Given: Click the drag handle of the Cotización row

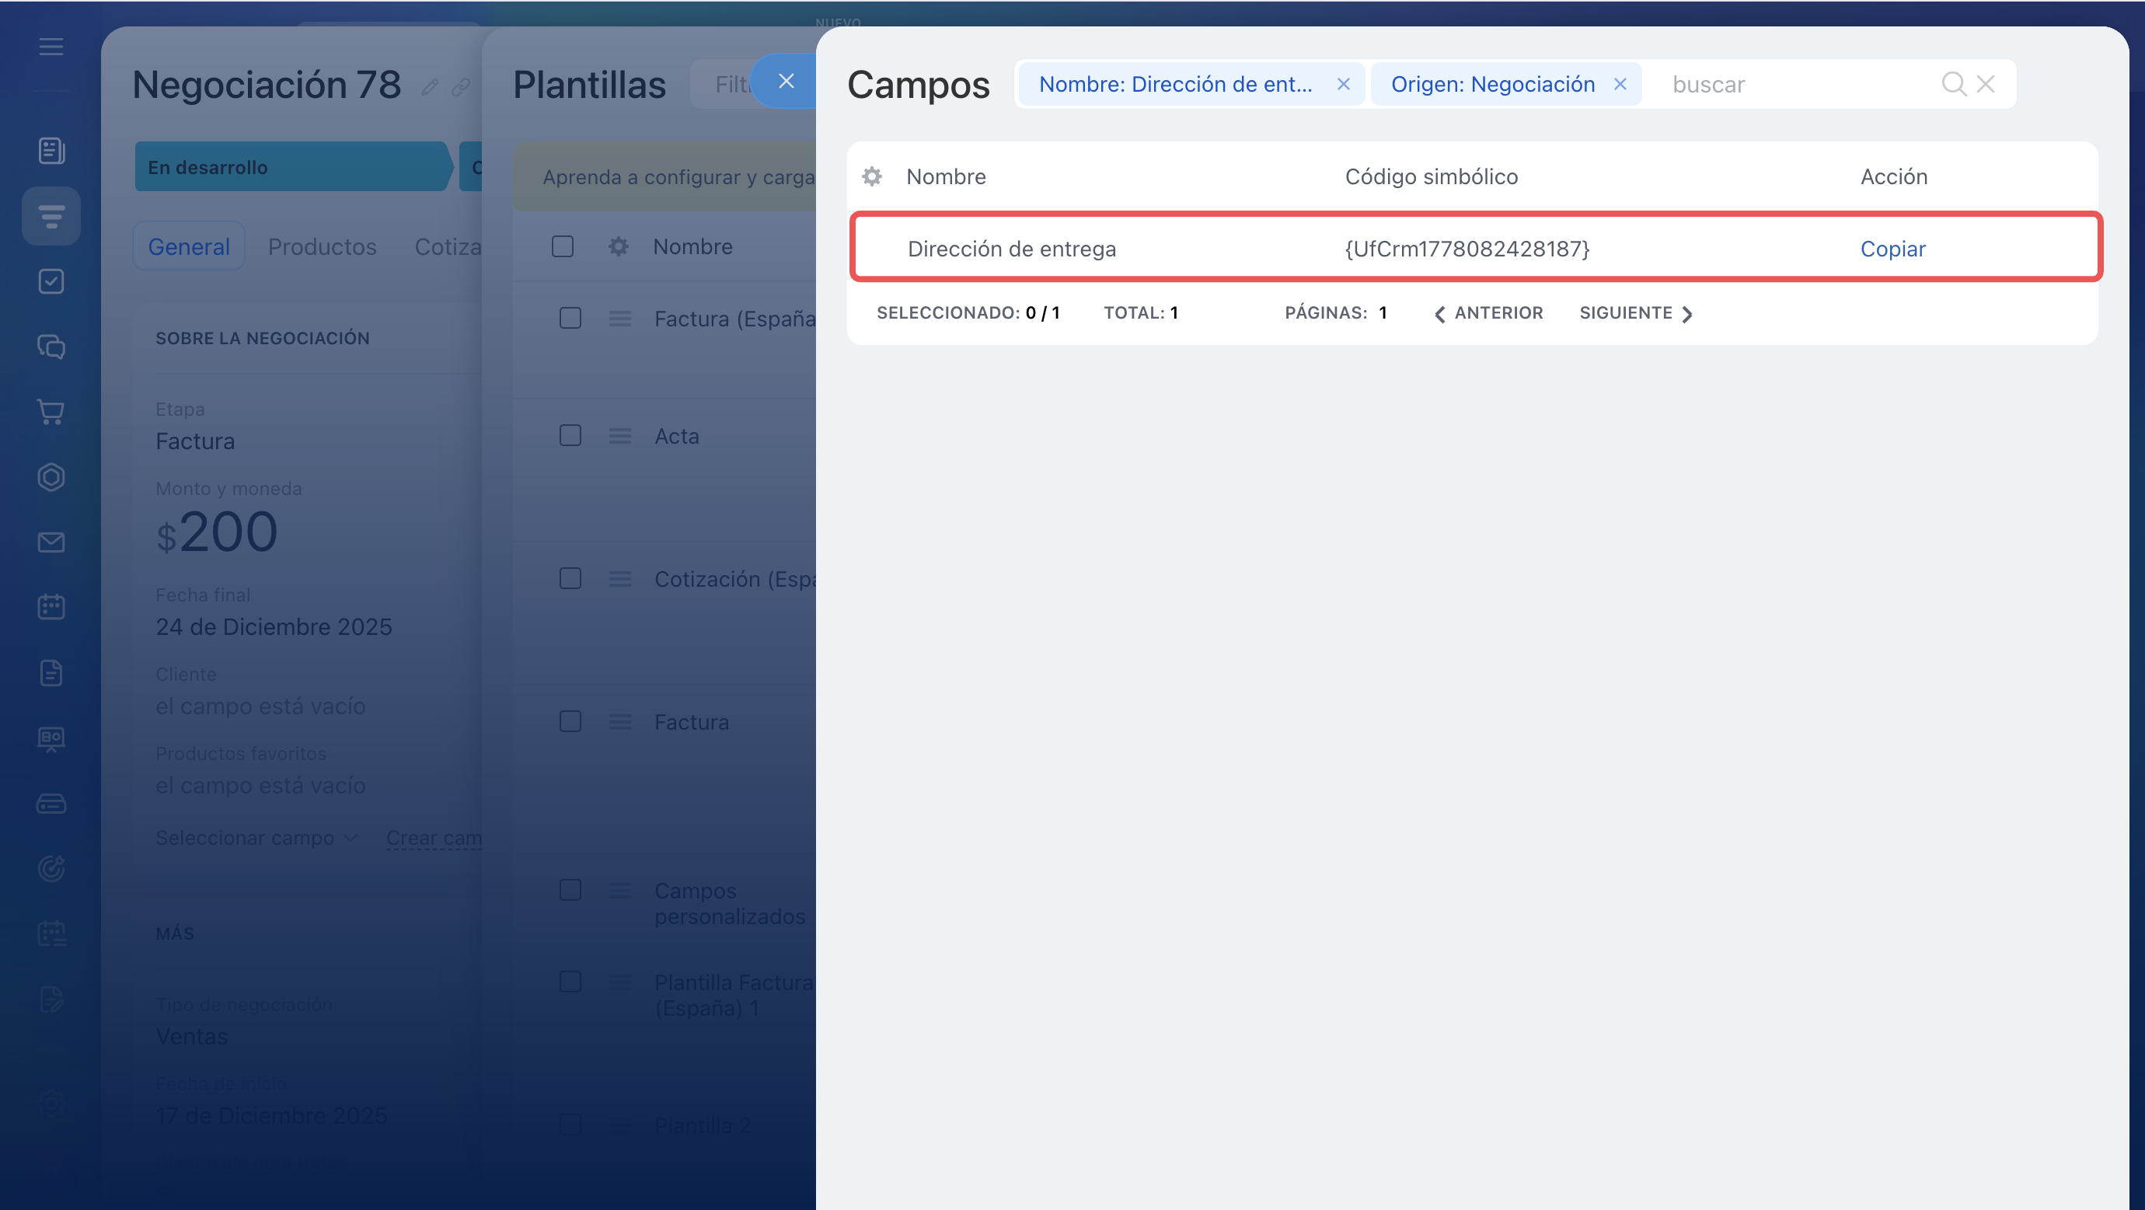Looking at the screenshot, I should [619, 579].
